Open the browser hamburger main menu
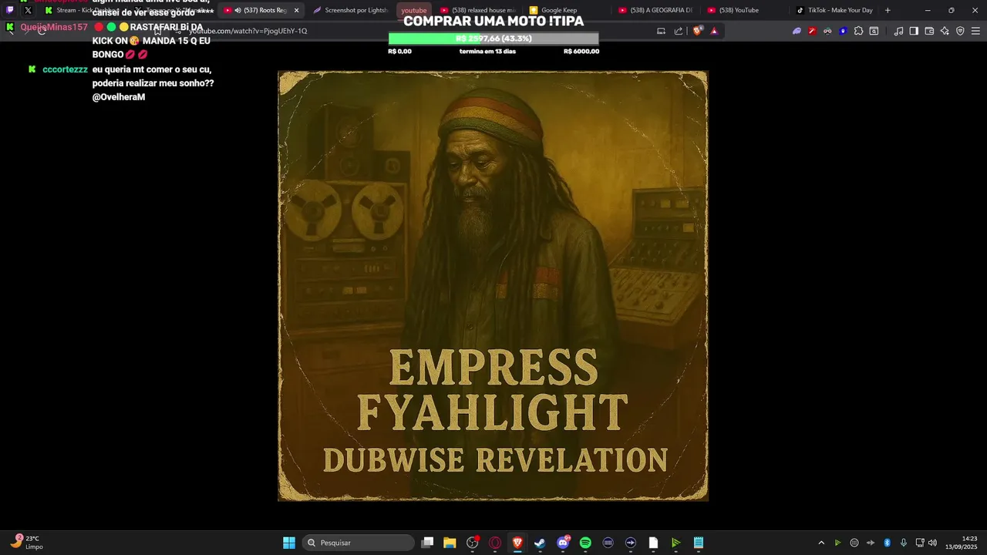This screenshot has width=987, height=555. pos(975,31)
